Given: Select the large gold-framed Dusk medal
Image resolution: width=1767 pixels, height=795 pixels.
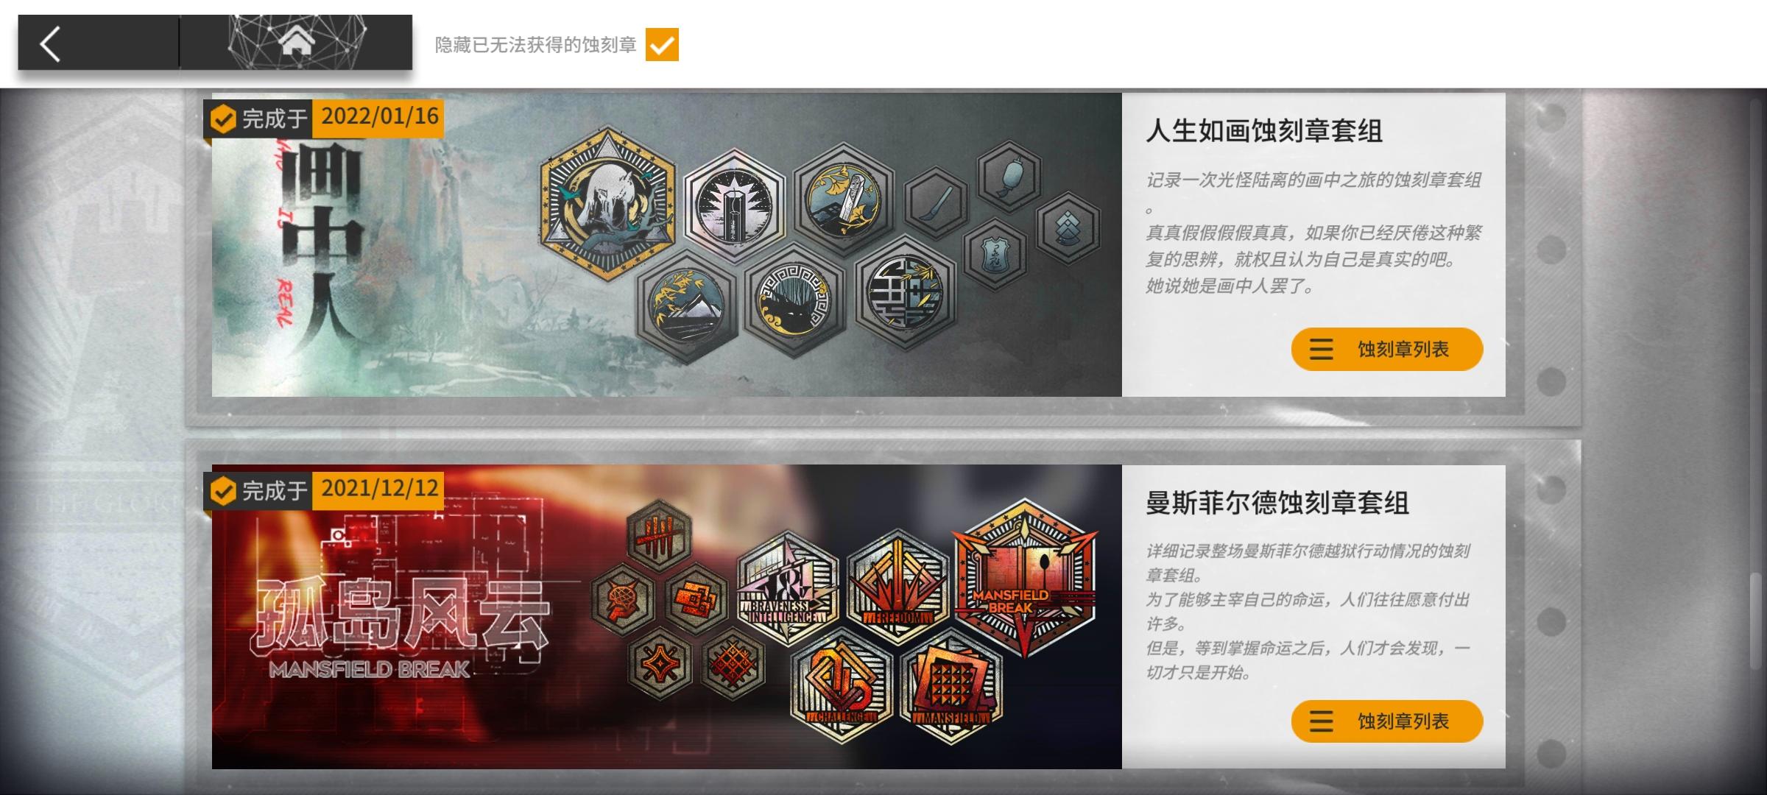Looking at the screenshot, I should [607, 204].
